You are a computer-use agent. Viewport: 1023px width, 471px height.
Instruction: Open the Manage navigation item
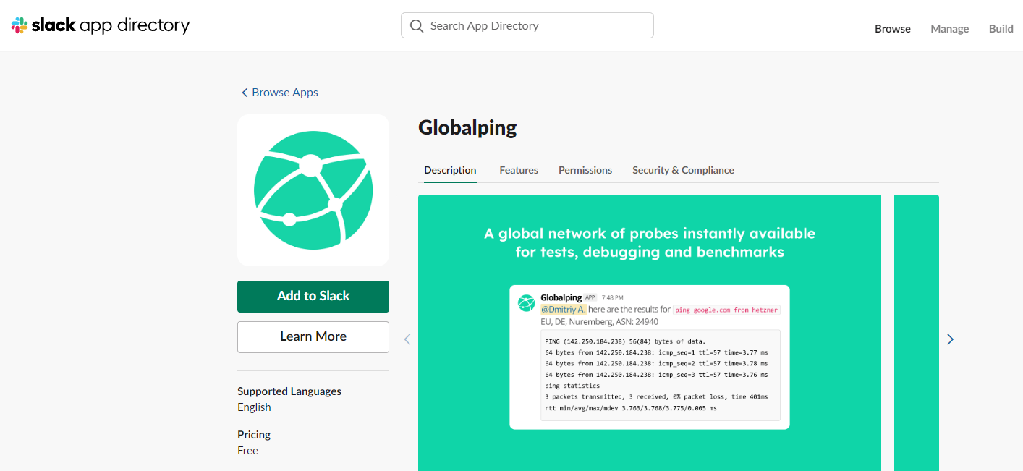(949, 29)
